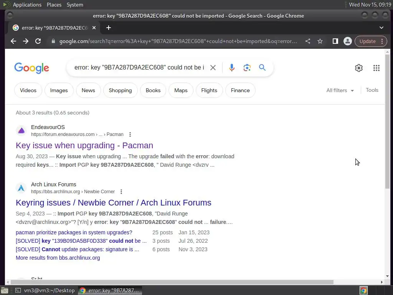The height and width of the screenshot is (295, 393).
Task: Open the Google apps grid
Action: click(x=376, y=68)
